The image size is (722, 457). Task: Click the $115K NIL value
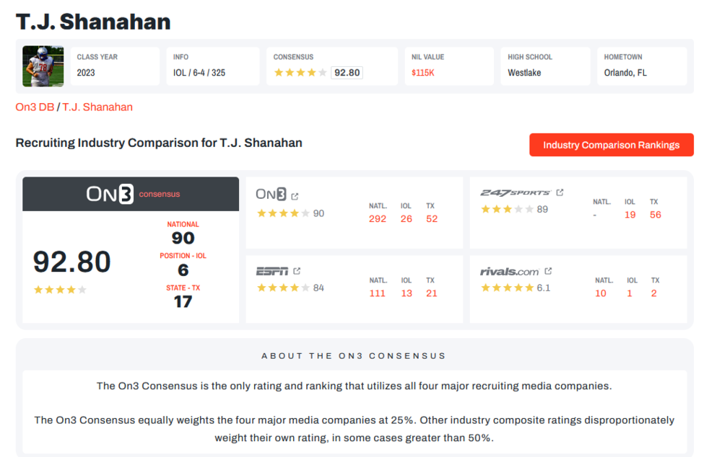425,73
